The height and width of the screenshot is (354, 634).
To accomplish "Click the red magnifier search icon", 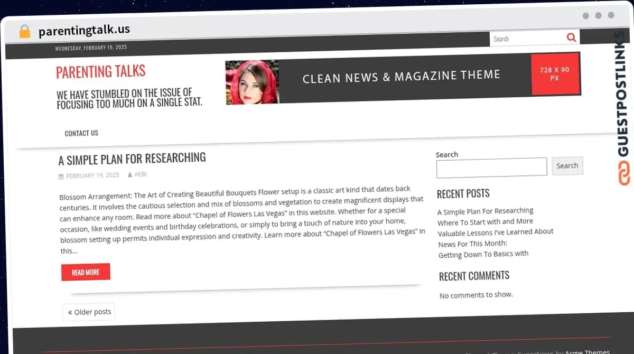I will coord(571,38).
